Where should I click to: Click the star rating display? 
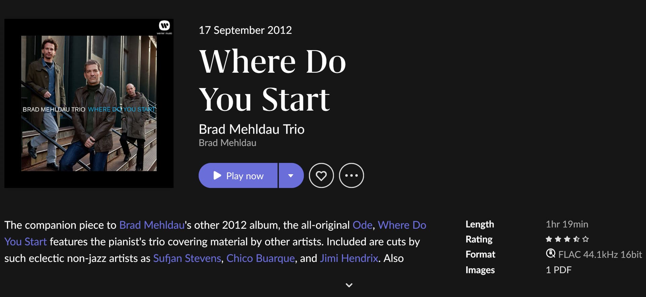click(567, 239)
